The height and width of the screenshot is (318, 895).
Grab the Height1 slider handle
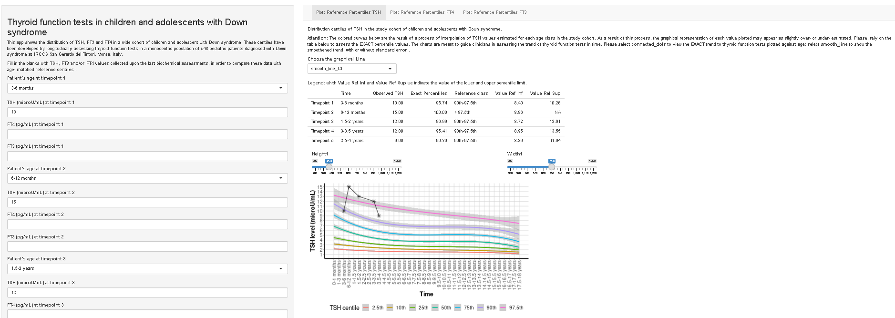[x=329, y=167]
